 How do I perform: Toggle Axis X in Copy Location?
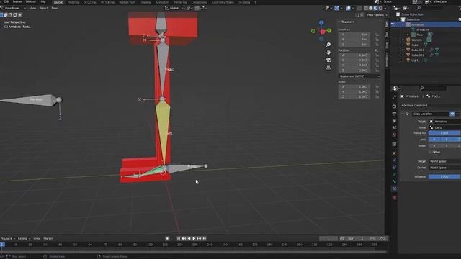pyautogui.click(x=434, y=140)
